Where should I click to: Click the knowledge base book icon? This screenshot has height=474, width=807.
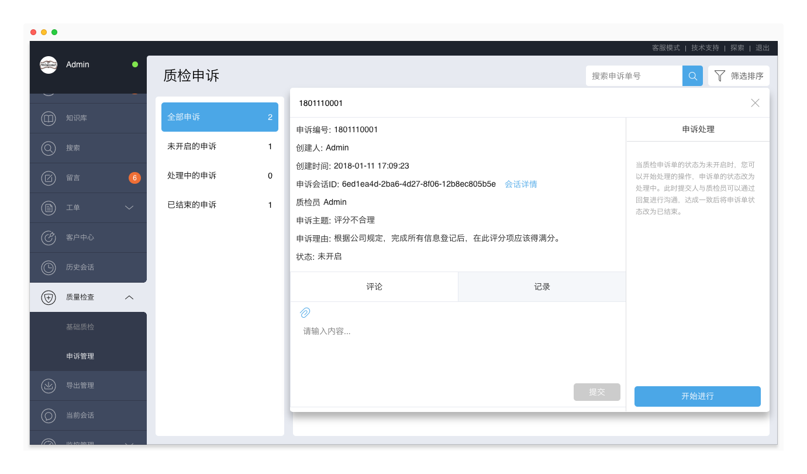pyautogui.click(x=49, y=118)
